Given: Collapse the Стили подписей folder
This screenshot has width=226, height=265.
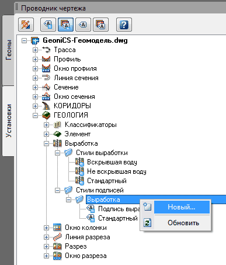Looking at the screenshot, I should (57, 190).
